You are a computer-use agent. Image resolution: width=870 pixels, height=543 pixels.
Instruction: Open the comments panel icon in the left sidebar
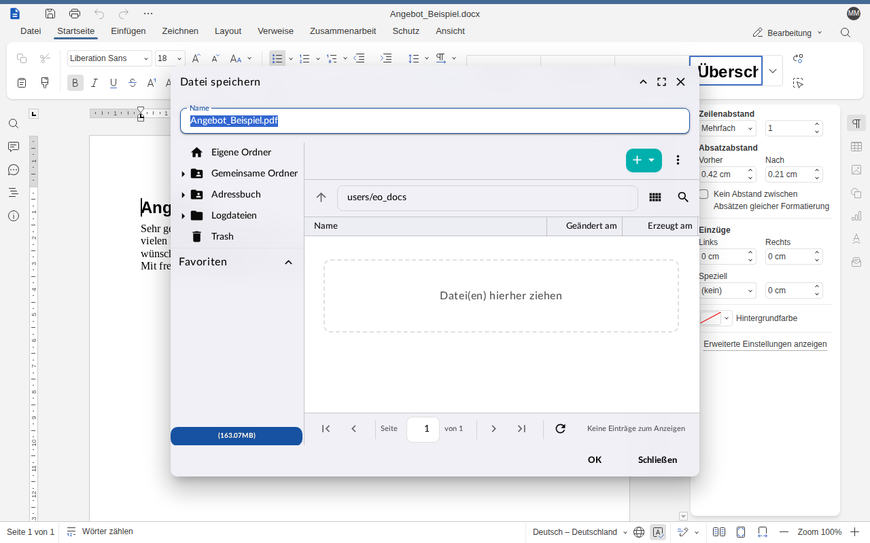click(x=14, y=147)
